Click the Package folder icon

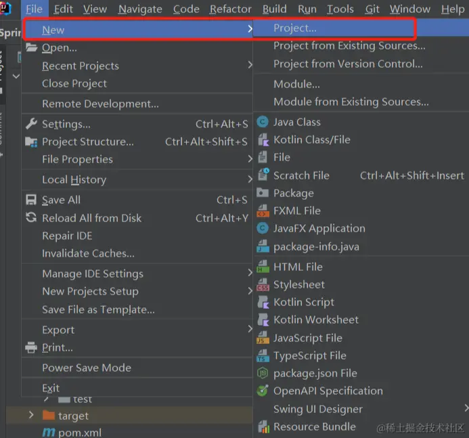click(263, 193)
